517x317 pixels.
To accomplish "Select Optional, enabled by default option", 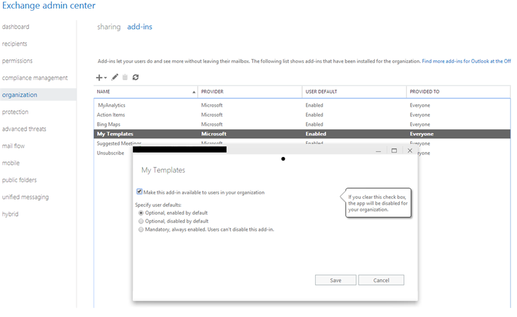I will tap(141, 213).
